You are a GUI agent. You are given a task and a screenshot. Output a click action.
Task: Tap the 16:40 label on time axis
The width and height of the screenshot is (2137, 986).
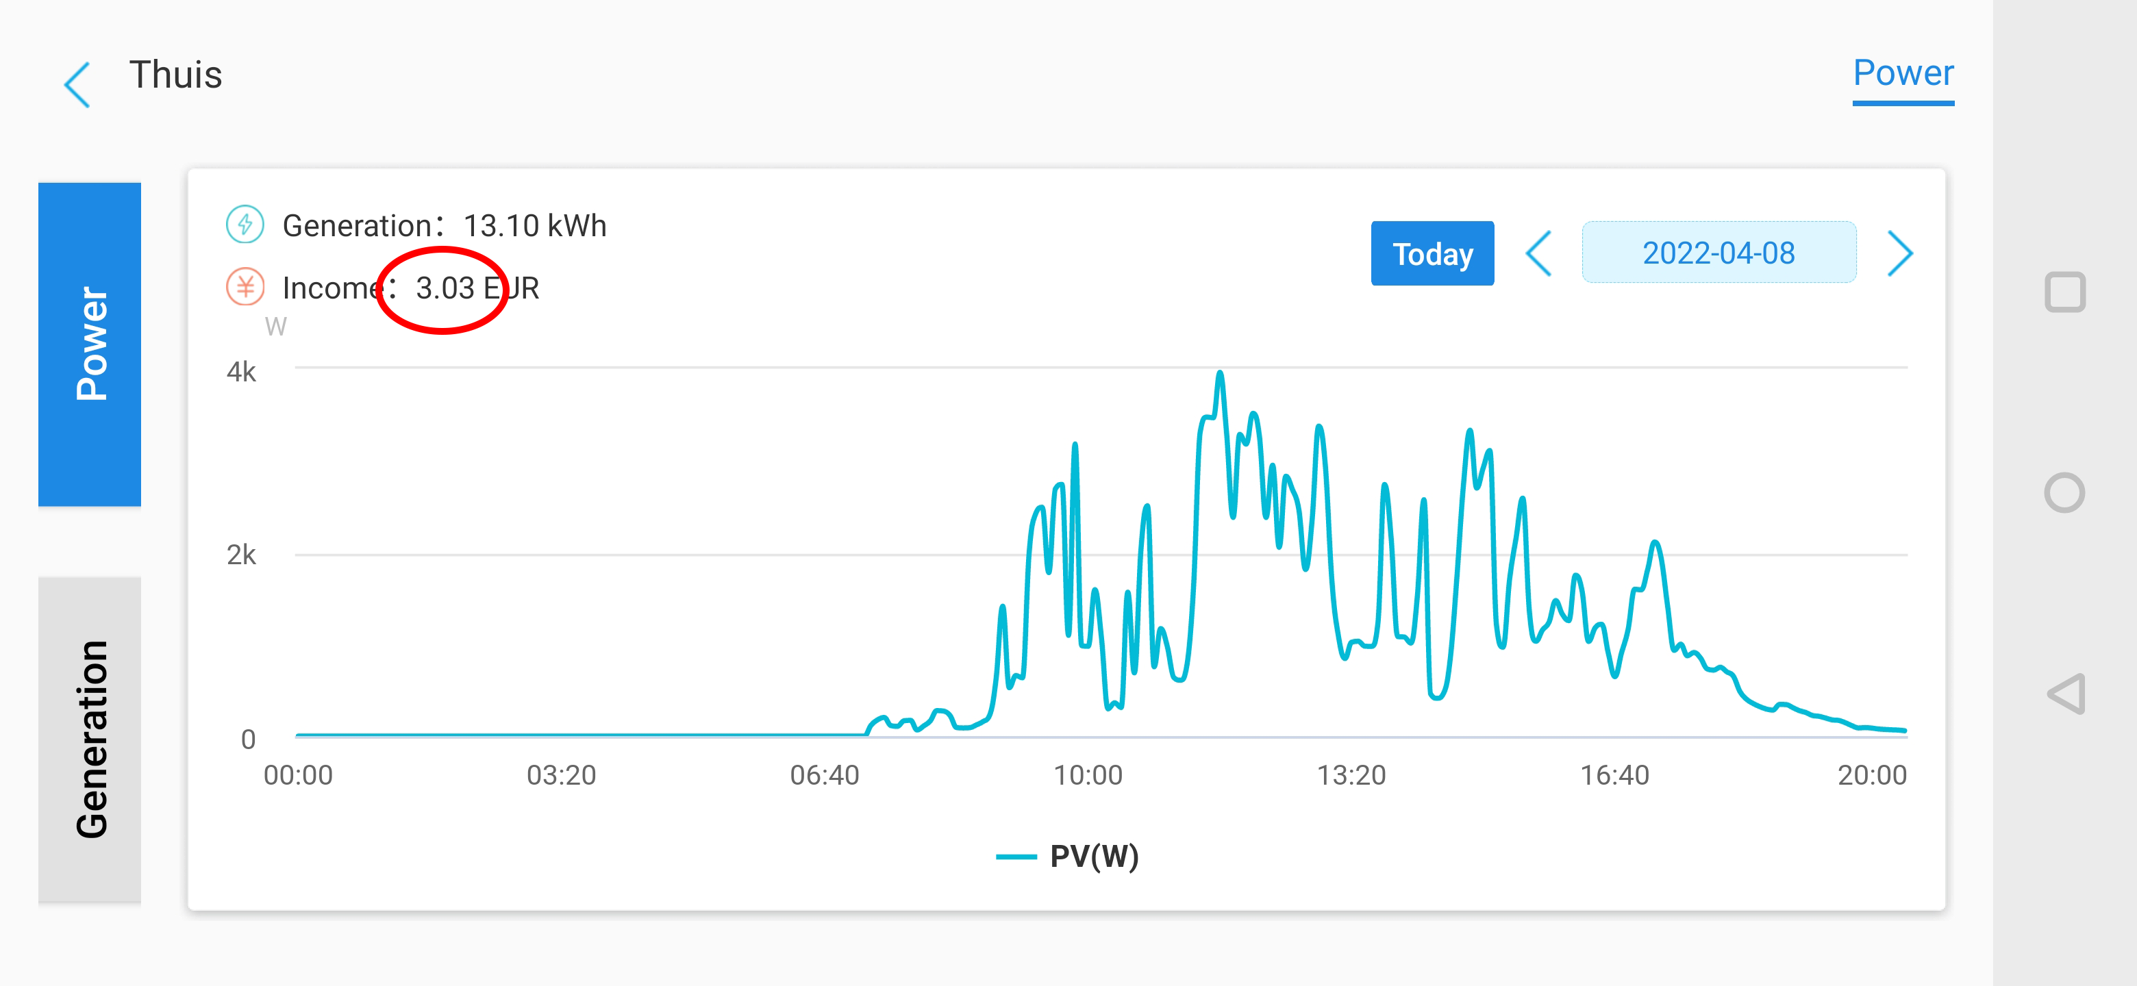[1614, 774]
